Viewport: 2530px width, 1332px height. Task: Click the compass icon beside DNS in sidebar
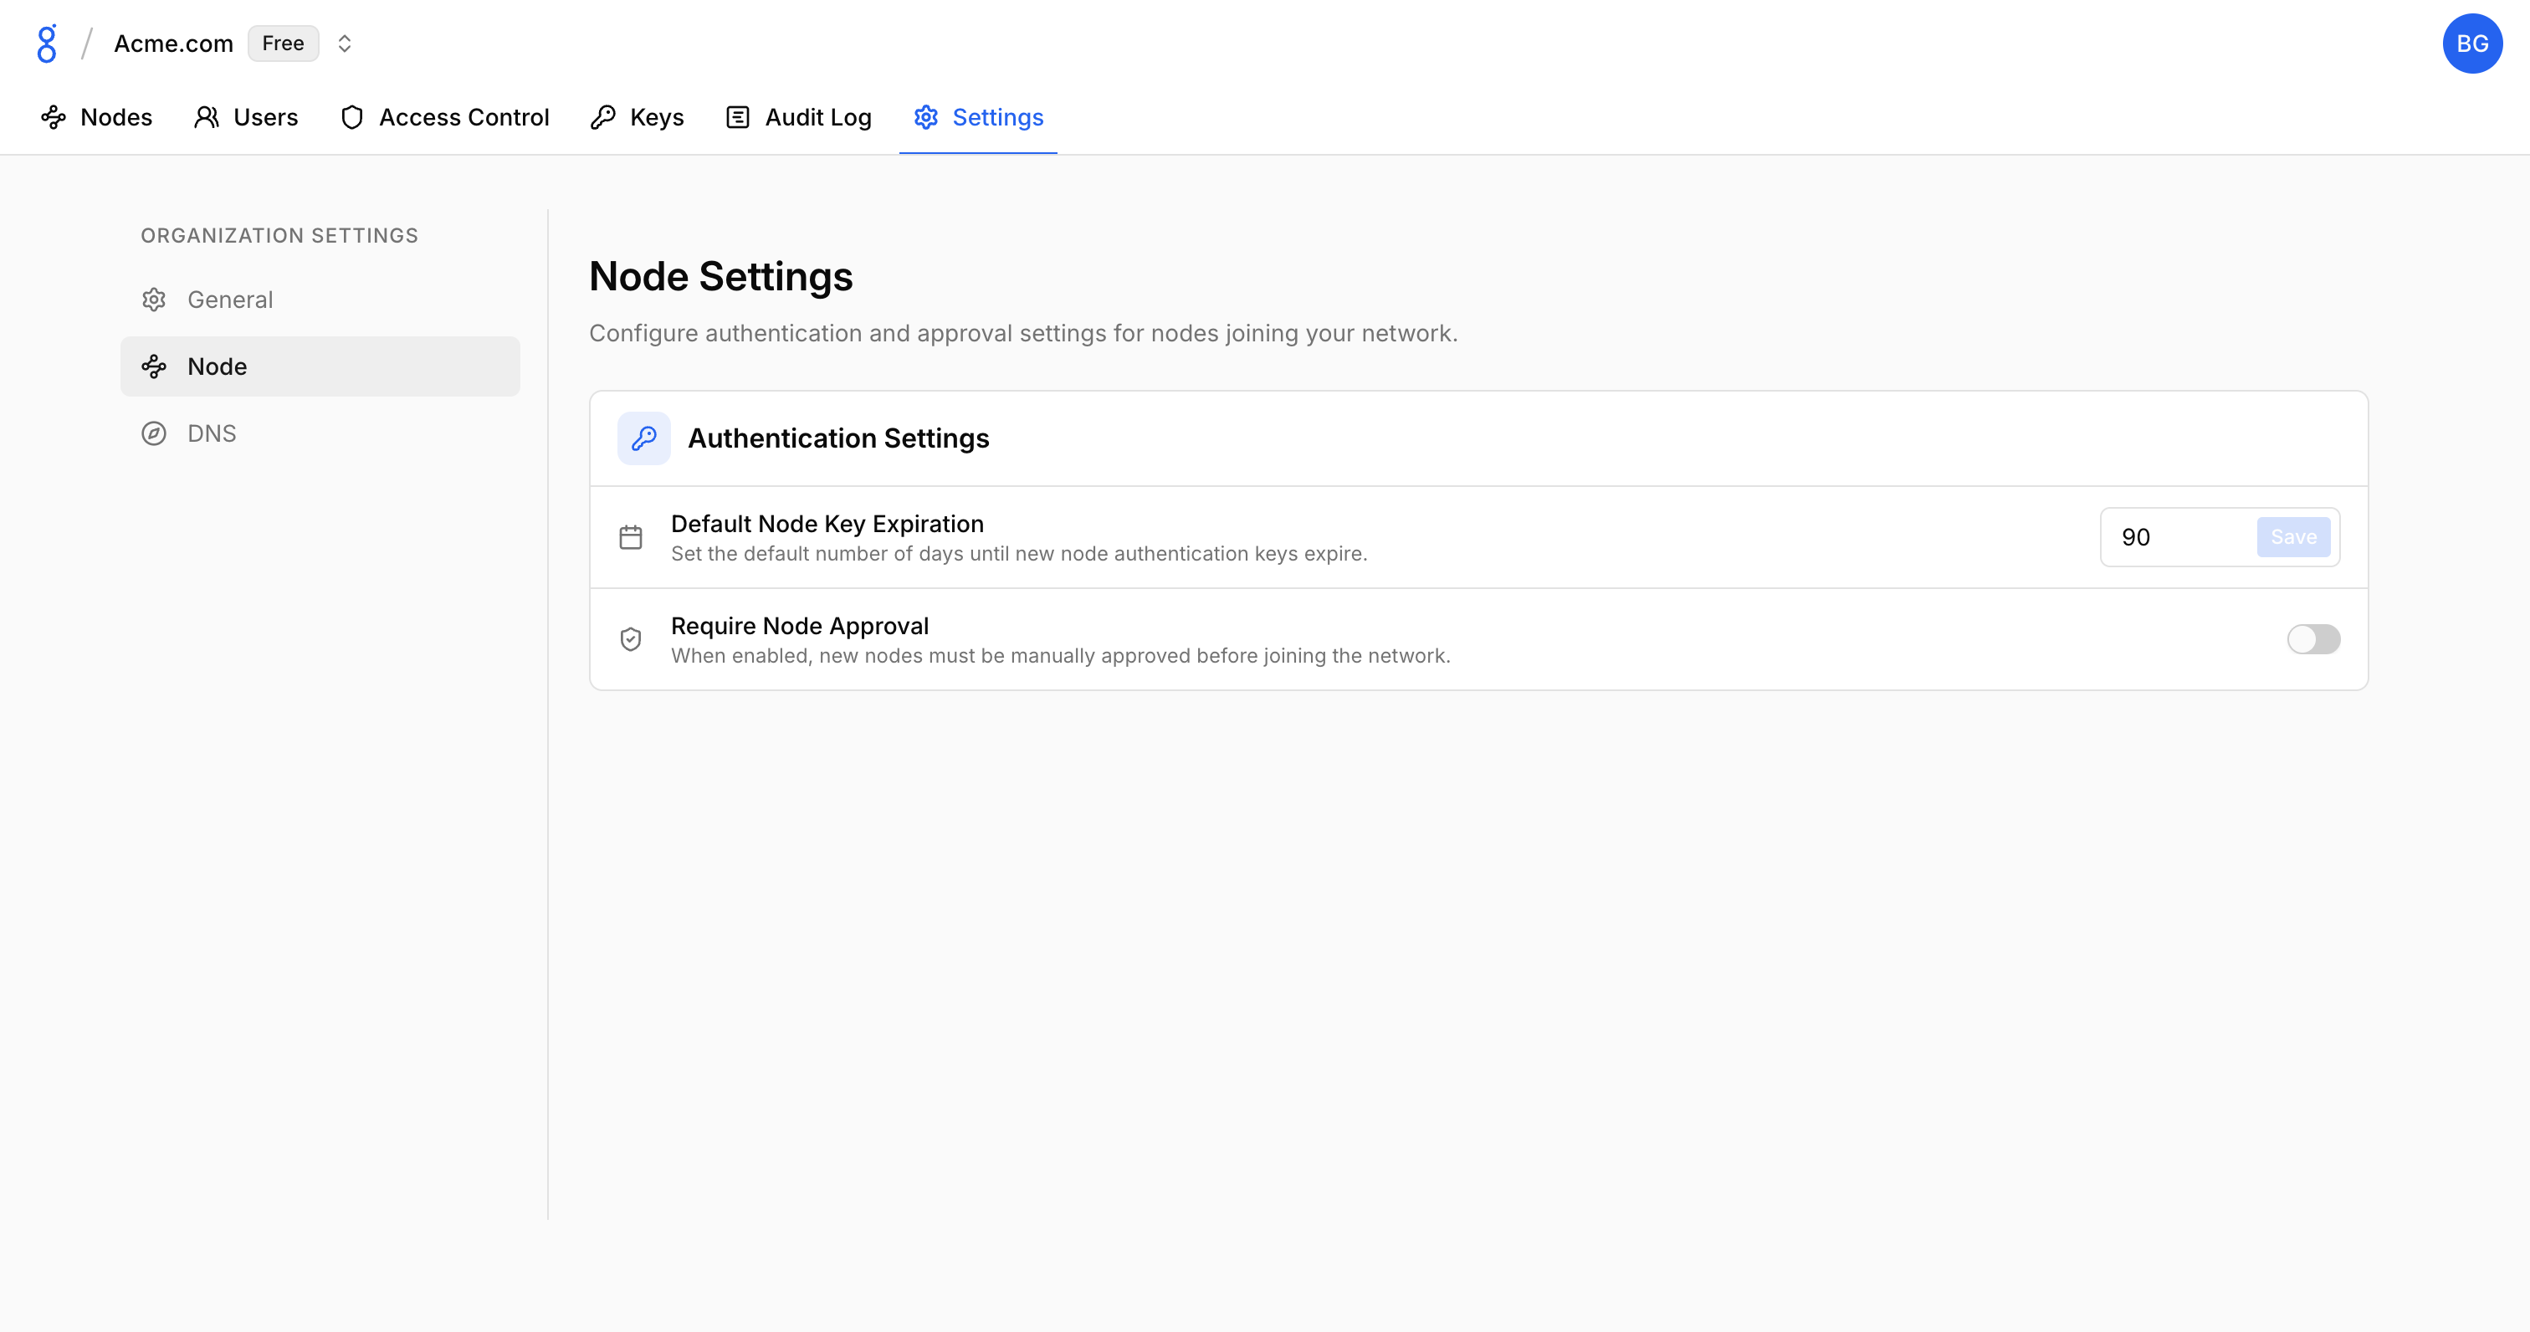click(x=154, y=433)
